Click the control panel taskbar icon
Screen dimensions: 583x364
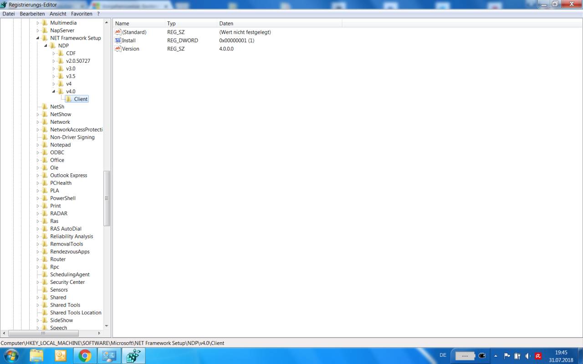pyautogui.click(x=109, y=355)
